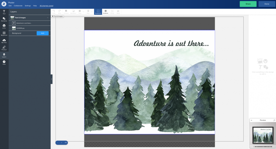
Task: Collapse the Text & Images layer group
Action: pyautogui.click(x=48, y=18)
